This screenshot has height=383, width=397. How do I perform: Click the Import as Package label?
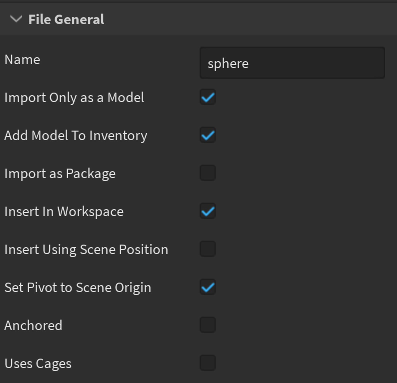[x=60, y=174]
